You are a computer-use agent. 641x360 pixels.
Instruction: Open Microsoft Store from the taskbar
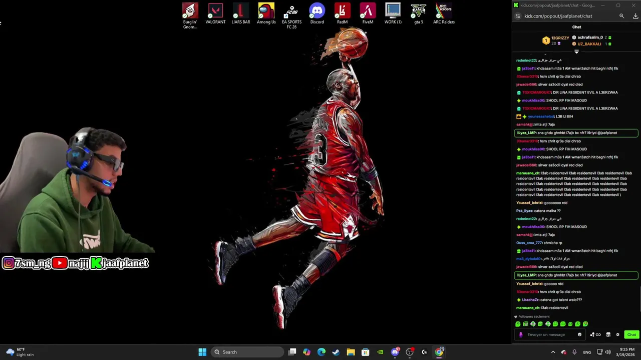pyautogui.click(x=366, y=352)
